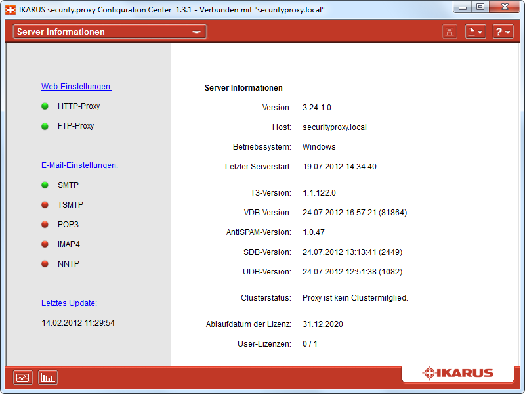This screenshot has width=525, height=394.
Task: Click the save (floppy disk) icon
Action: (x=450, y=32)
